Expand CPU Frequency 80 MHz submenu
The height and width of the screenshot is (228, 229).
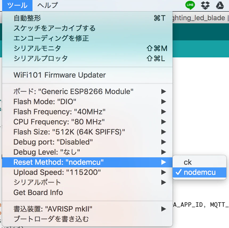[87, 122]
